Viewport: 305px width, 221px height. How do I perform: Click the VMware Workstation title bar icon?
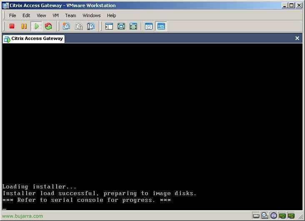[5, 5]
